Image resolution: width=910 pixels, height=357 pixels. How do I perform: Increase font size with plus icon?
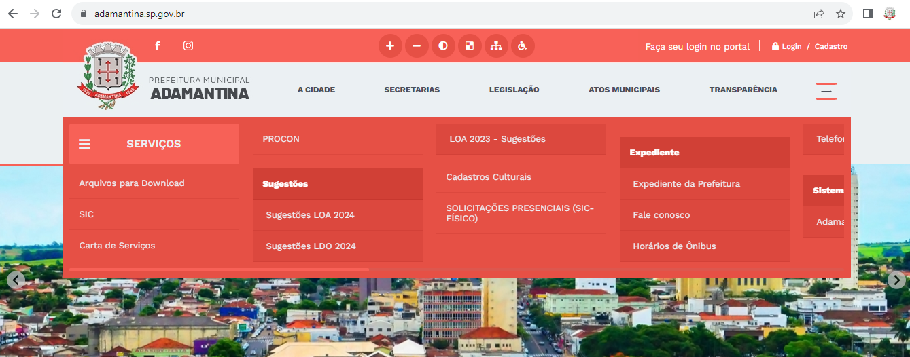(390, 46)
